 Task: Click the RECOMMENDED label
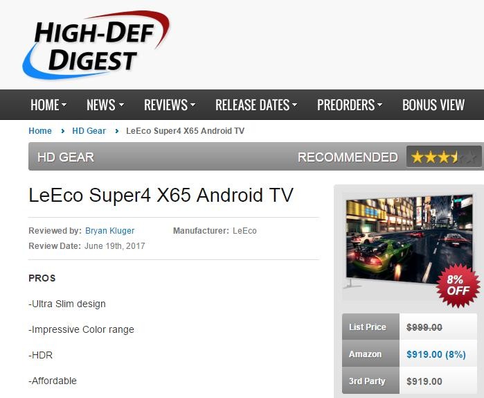click(348, 157)
